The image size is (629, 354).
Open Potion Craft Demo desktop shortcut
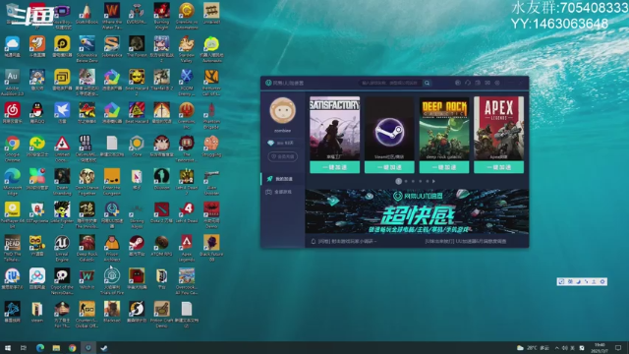tap(161, 315)
